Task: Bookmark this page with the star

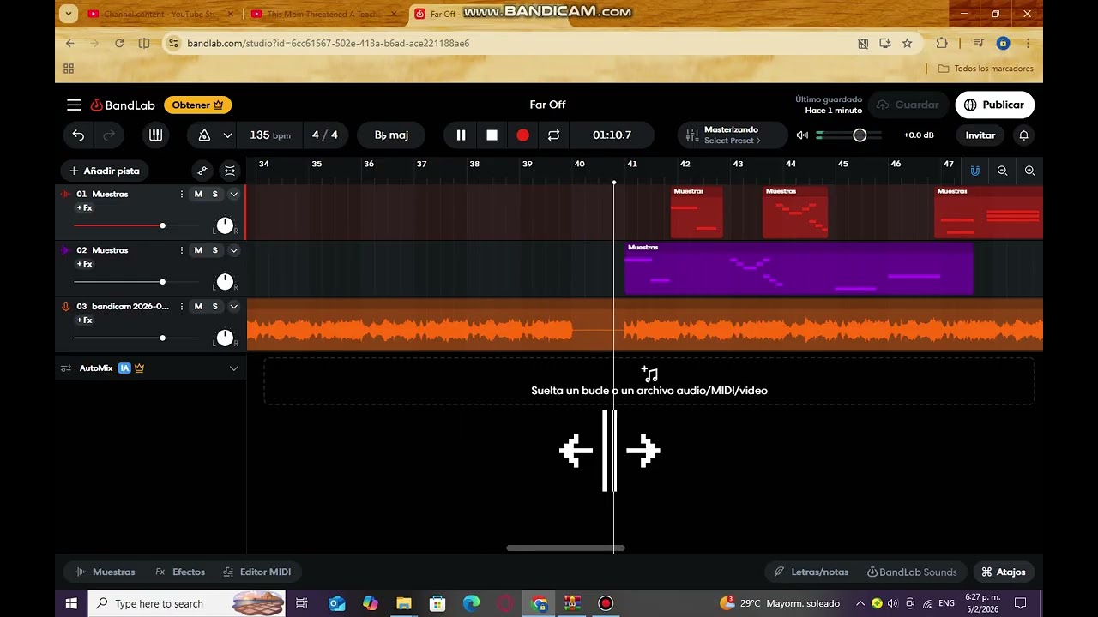Action: tap(907, 43)
